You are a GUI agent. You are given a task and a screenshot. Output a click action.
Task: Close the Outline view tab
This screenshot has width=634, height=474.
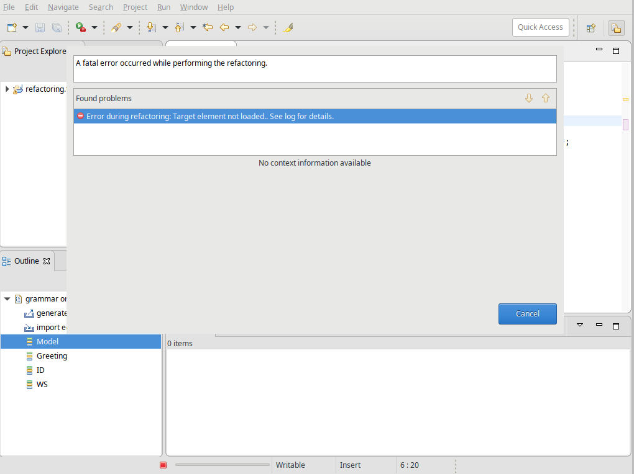tap(47, 261)
